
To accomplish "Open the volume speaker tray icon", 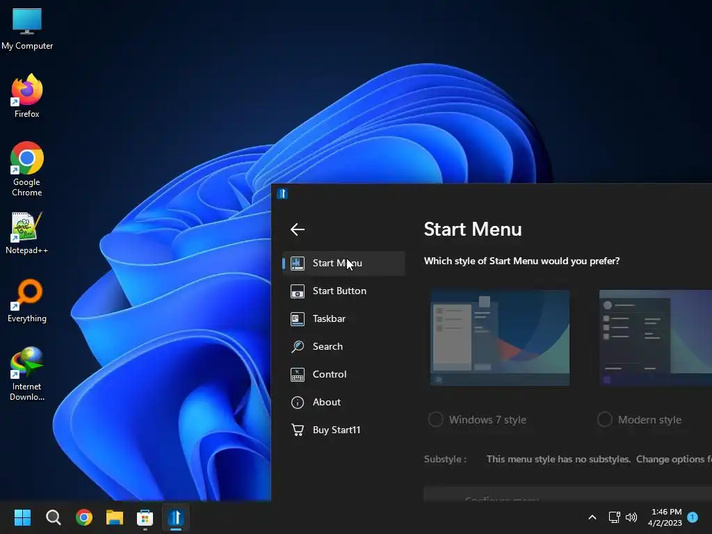I will 631,517.
